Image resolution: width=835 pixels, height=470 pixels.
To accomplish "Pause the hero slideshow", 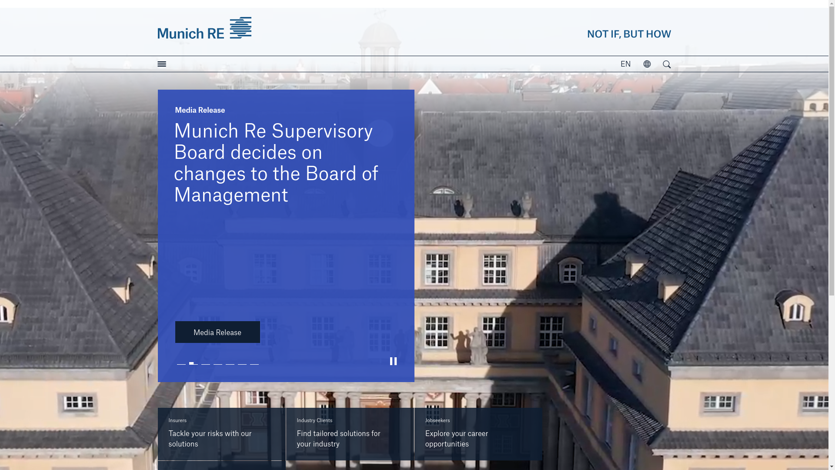I will (393, 361).
